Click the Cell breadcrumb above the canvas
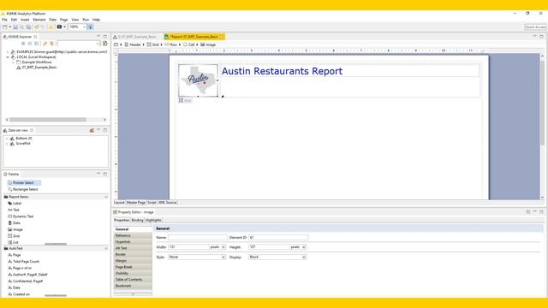The width and height of the screenshot is (548, 308). (x=189, y=44)
